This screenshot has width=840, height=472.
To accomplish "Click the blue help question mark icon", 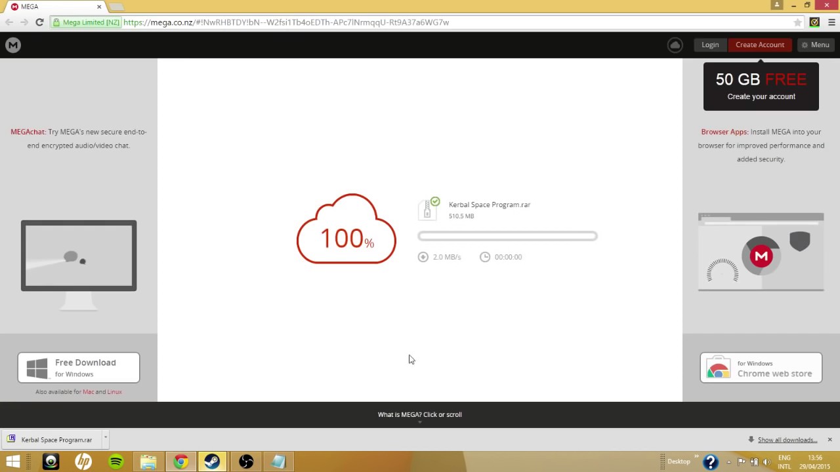I will 711,462.
